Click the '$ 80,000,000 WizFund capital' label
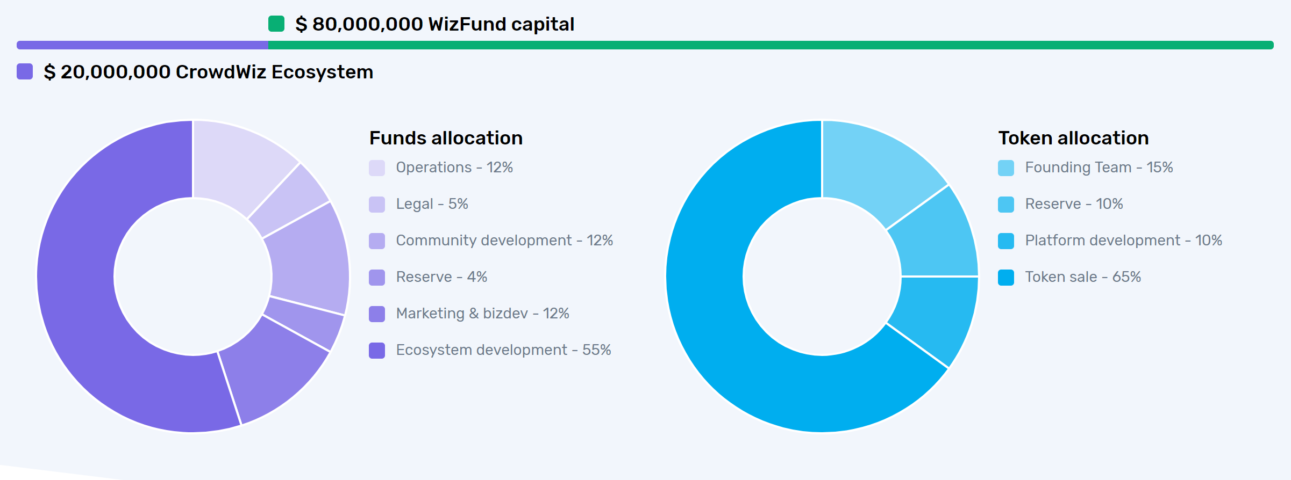 tap(435, 24)
